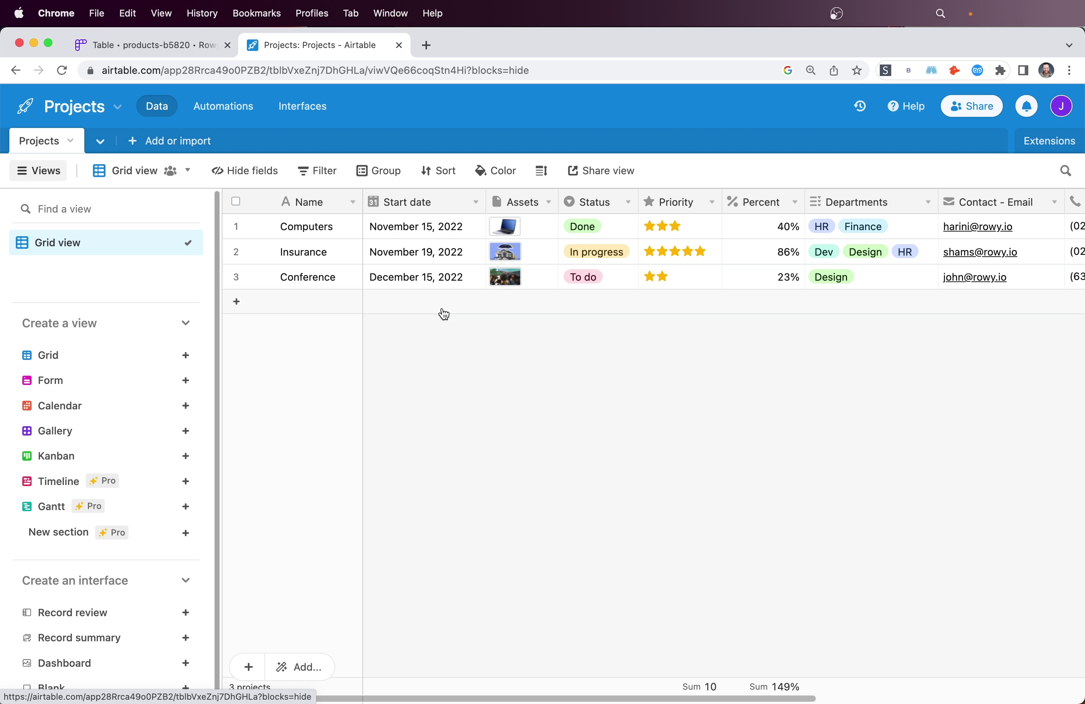Click Share view button
The image size is (1085, 704).
[601, 171]
